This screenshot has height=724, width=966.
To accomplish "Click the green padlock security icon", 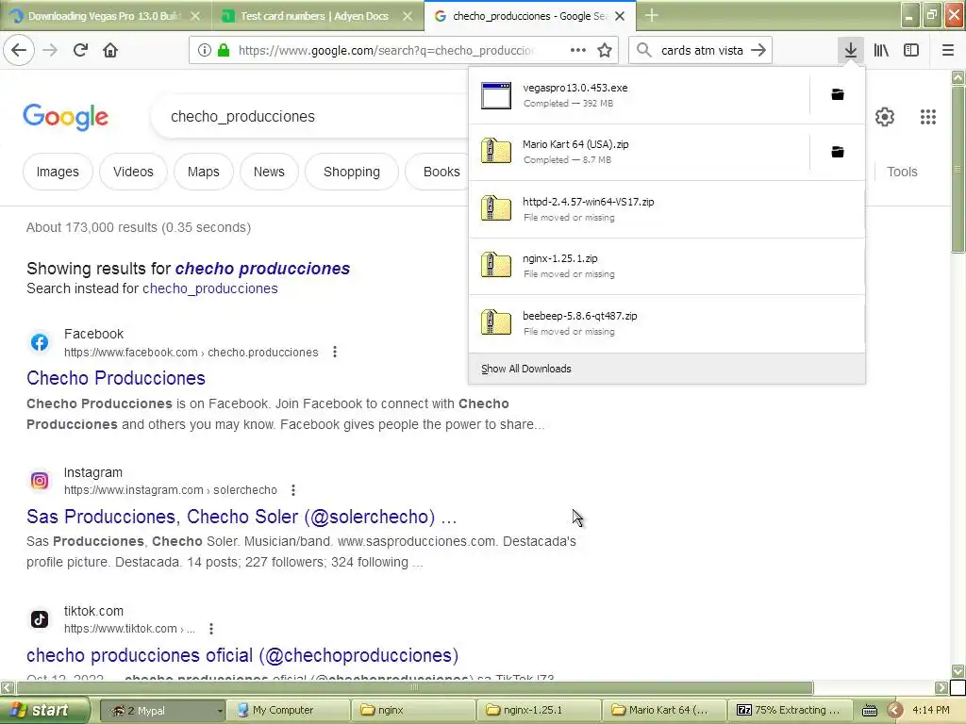I will pos(224,51).
